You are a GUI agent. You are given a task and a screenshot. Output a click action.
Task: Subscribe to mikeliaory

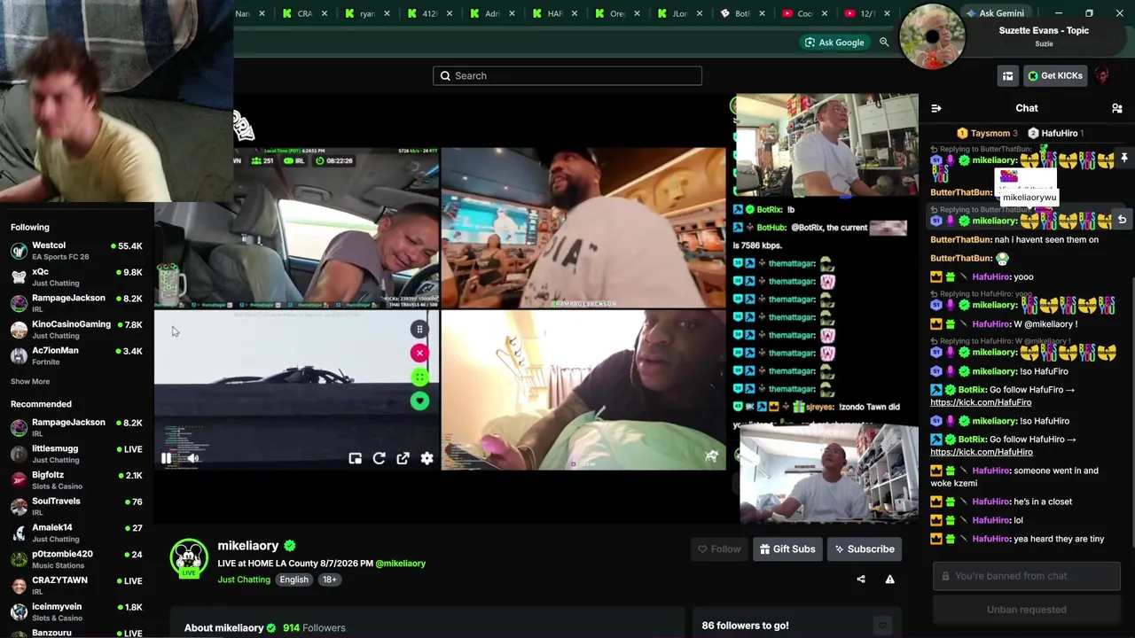pos(865,549)
